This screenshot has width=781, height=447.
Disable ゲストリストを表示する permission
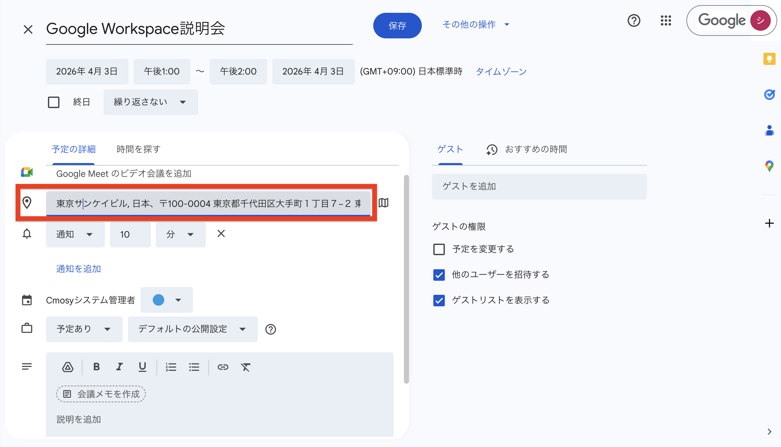[439, 300]
